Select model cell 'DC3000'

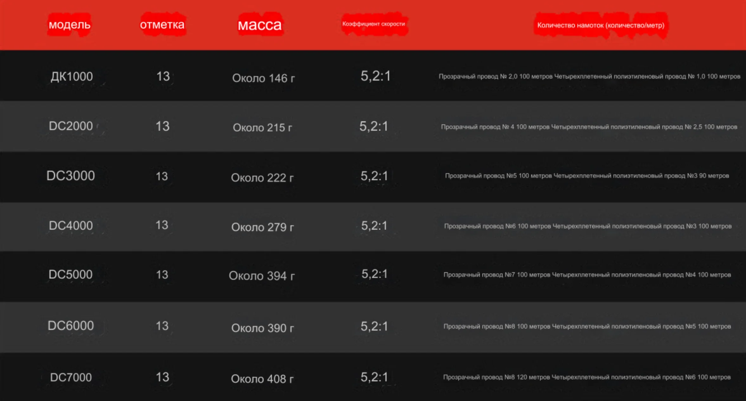[x=71, y=175]
